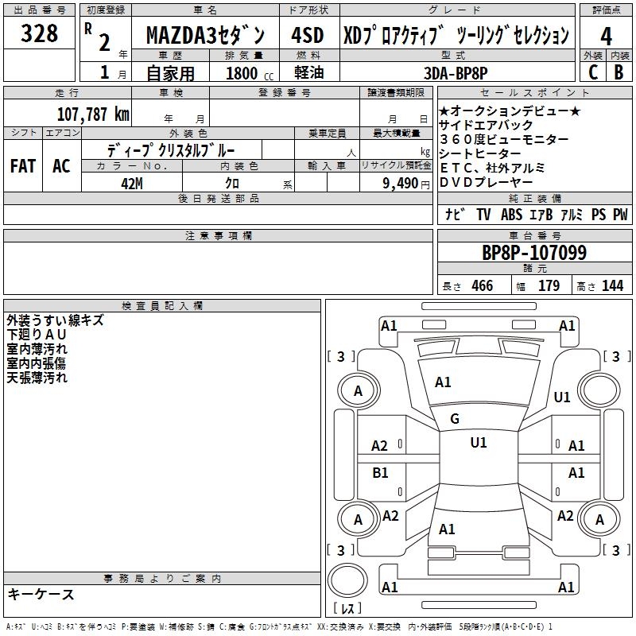Select the fuel type 軽油
The image size is (636, 636).
coord(309,72)
